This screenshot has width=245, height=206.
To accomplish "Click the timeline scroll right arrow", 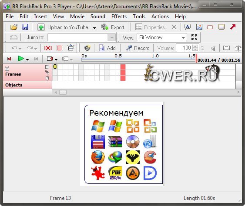I will tap(238, 92).
